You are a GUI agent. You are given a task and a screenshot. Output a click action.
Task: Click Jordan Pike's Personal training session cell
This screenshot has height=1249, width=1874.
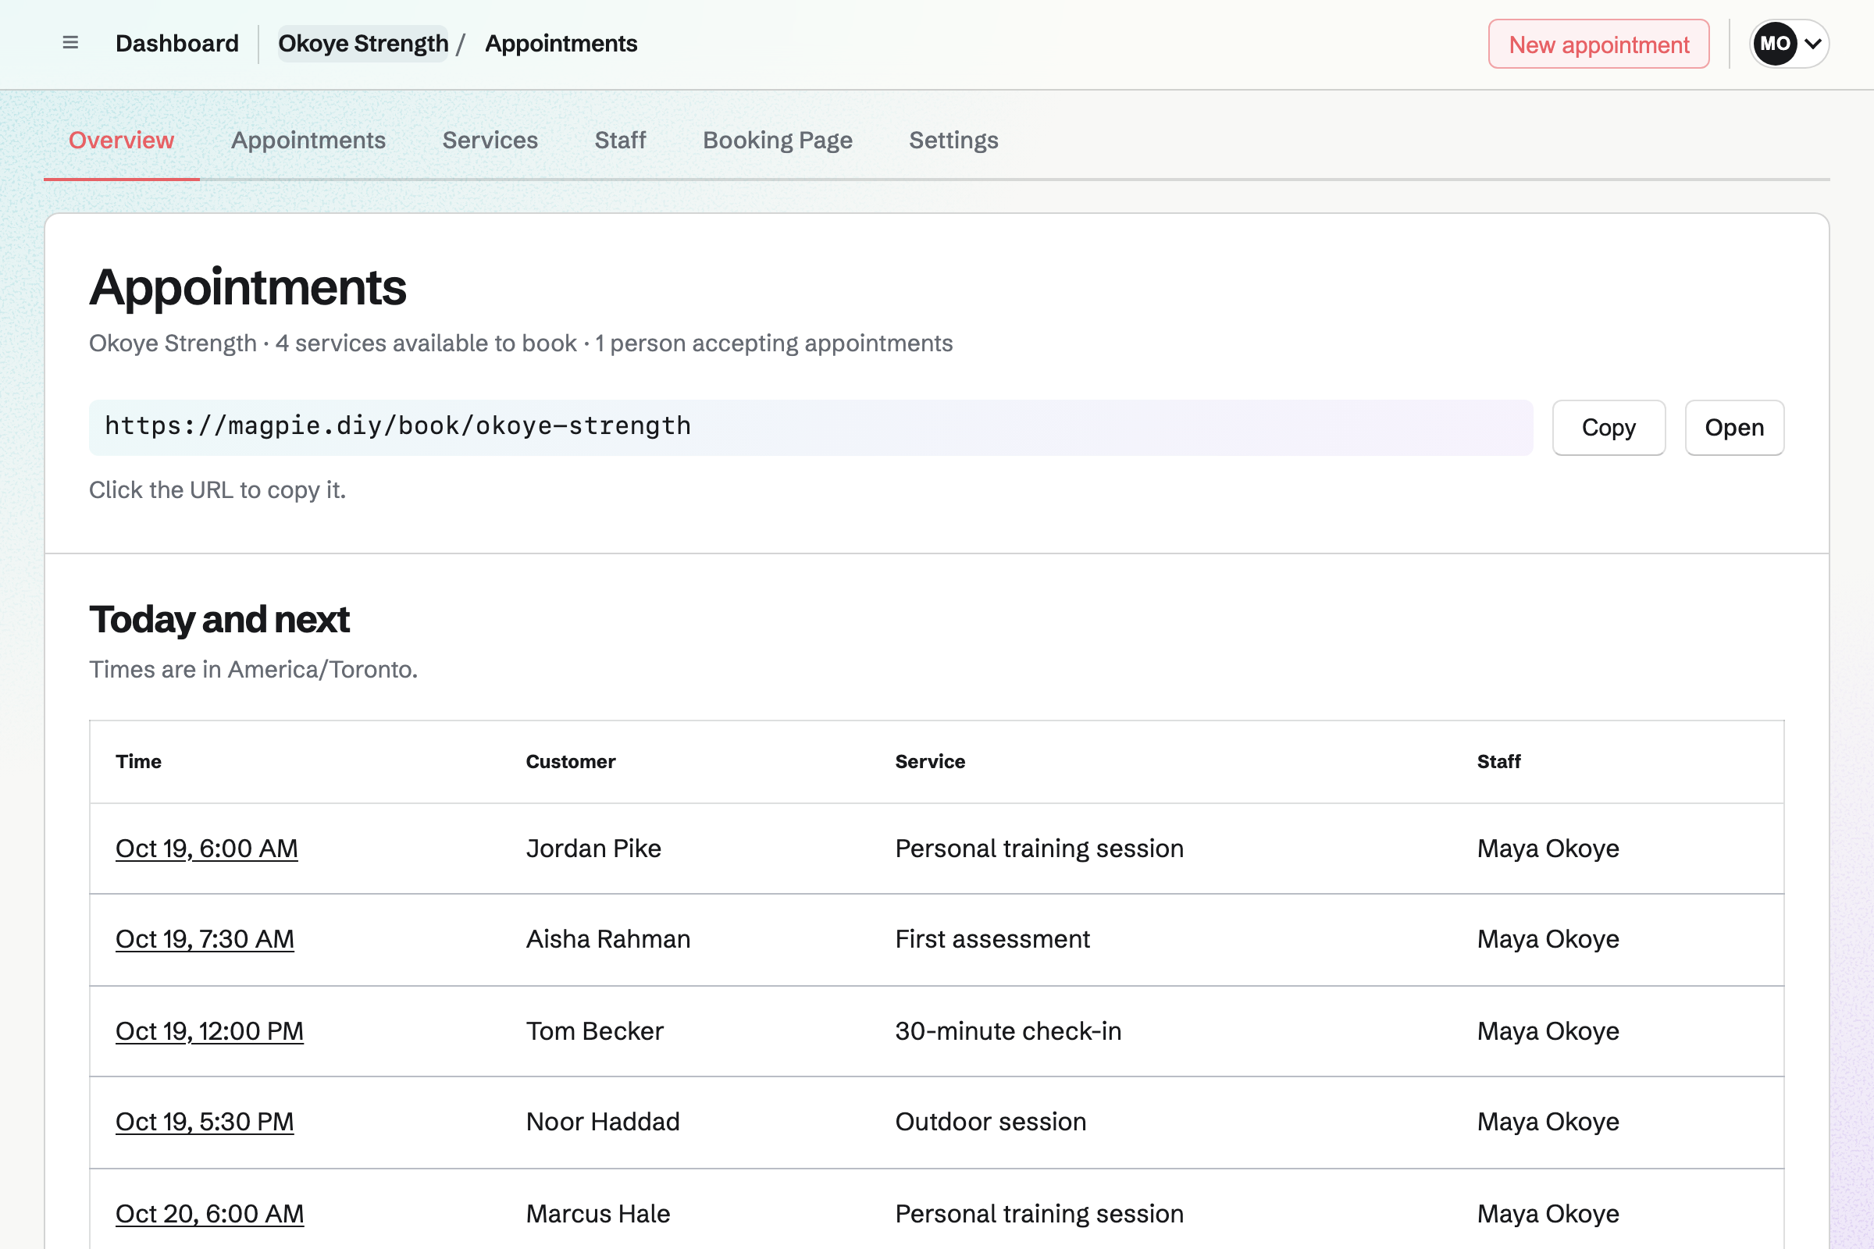tap(1039, 849)
